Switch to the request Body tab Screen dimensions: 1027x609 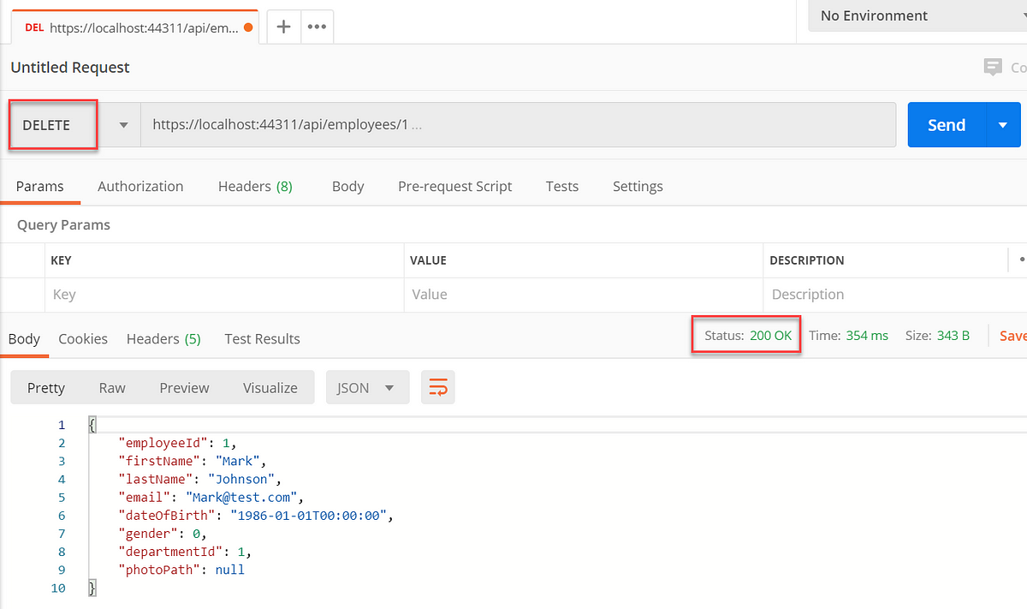347,186
